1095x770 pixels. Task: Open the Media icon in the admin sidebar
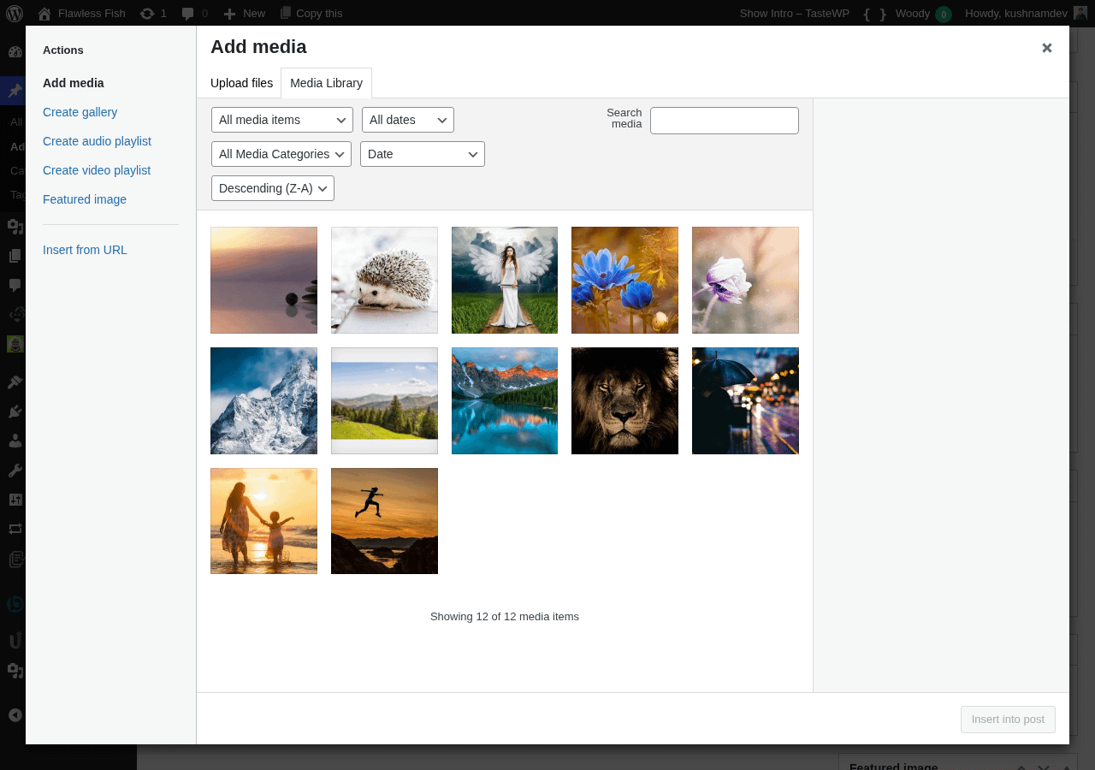point(15,227)
